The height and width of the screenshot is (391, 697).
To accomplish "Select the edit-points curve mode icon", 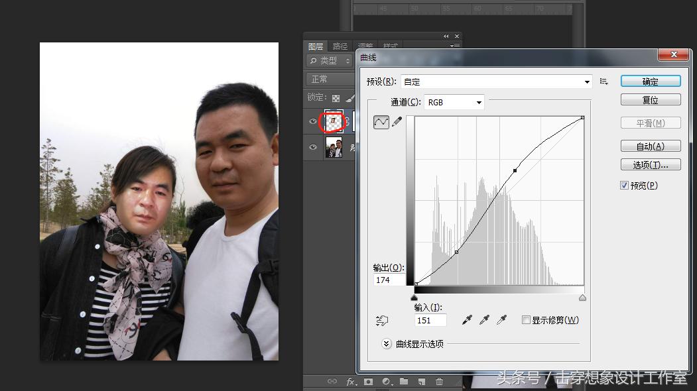I will [x=382, y=122].
